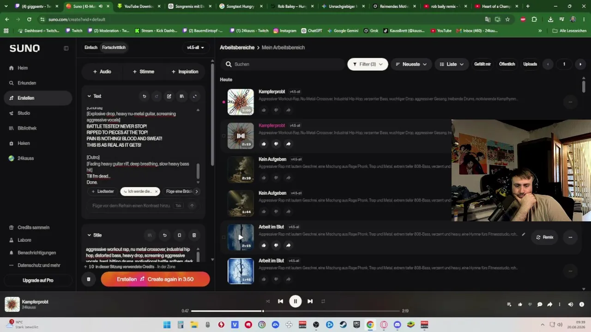Open the full lyrics editor pencil icon
Image resolution: width=591 pixels, height=332 pixels.
pyautogui.click(x=169, y=96)
